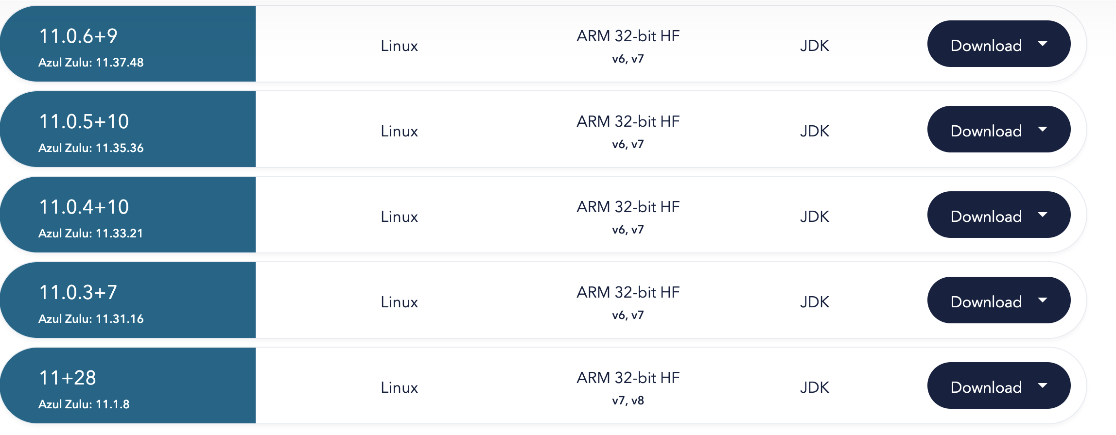This screenshot has width=1116, height=435.
Task: Download Azul Zulu 11.35.36 JDK
Action: tap(986, 131)
